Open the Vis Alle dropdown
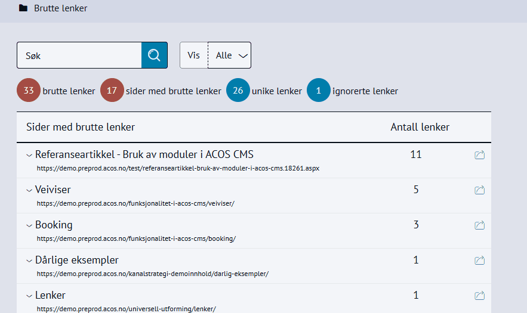This screenshot has height=313, width=527. (230, 55)
